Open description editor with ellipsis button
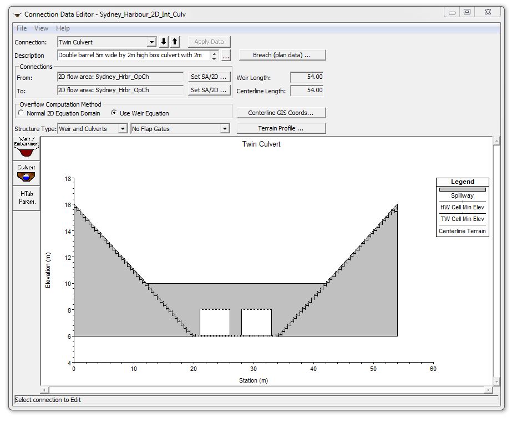Viewport: 517px width, 422px height. 226,56
